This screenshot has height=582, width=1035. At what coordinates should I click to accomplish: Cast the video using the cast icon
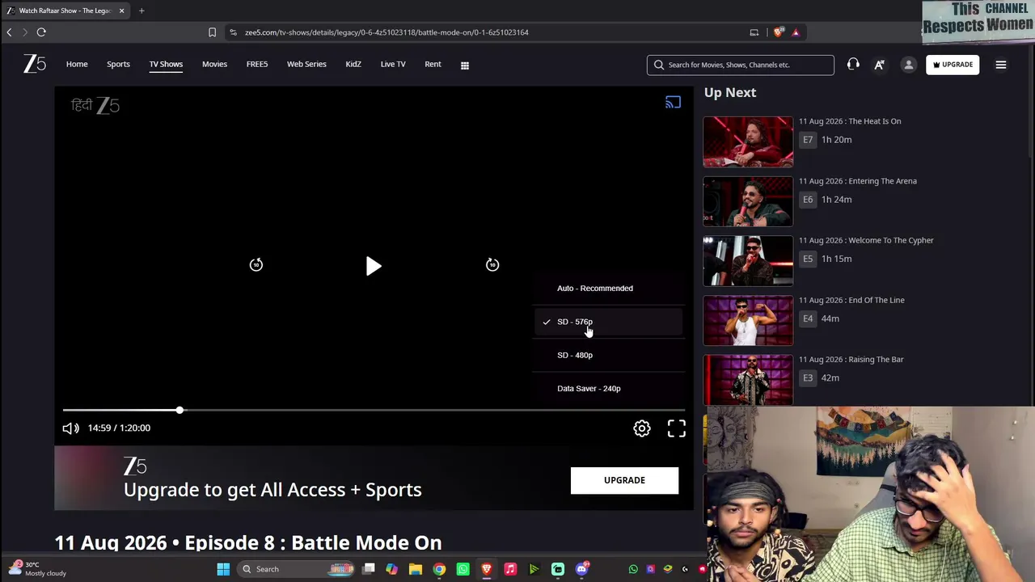pos(674,103)
